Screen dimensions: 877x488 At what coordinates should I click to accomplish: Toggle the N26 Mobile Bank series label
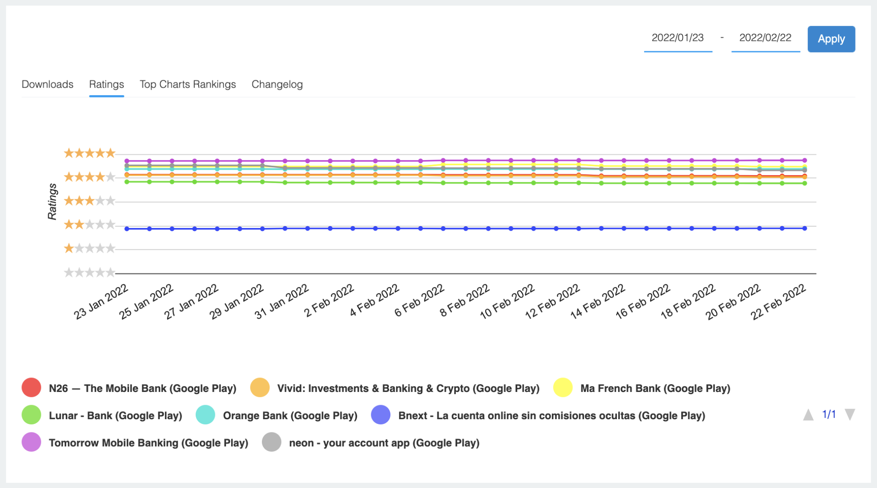143,388
